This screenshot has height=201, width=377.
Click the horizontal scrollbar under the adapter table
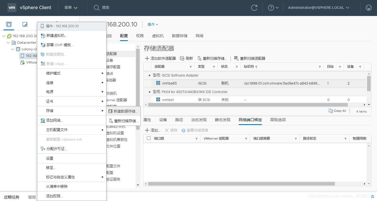(x=248, y=105)
